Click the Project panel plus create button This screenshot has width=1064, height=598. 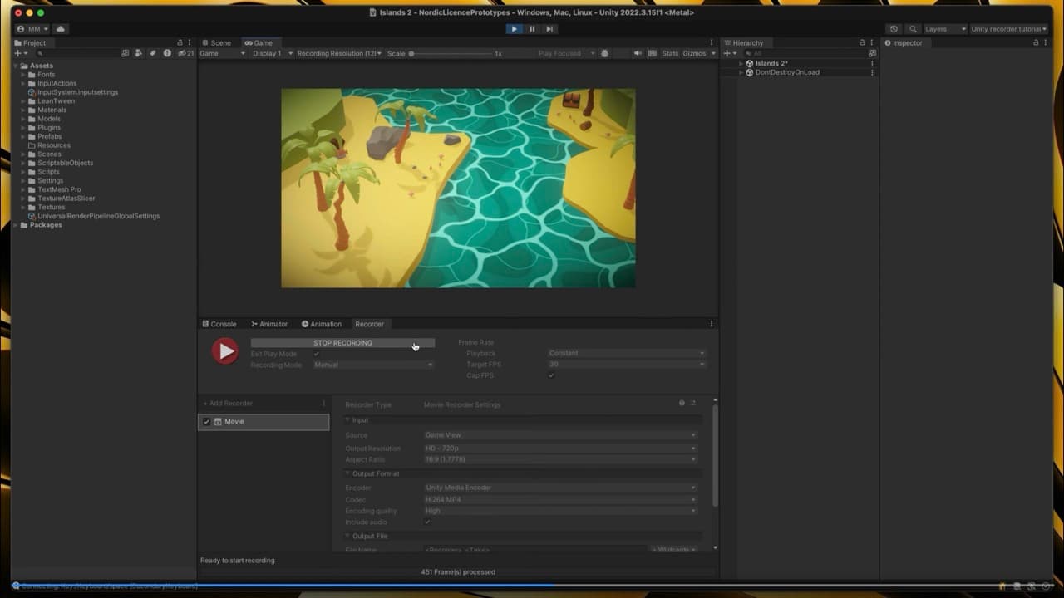21,53
